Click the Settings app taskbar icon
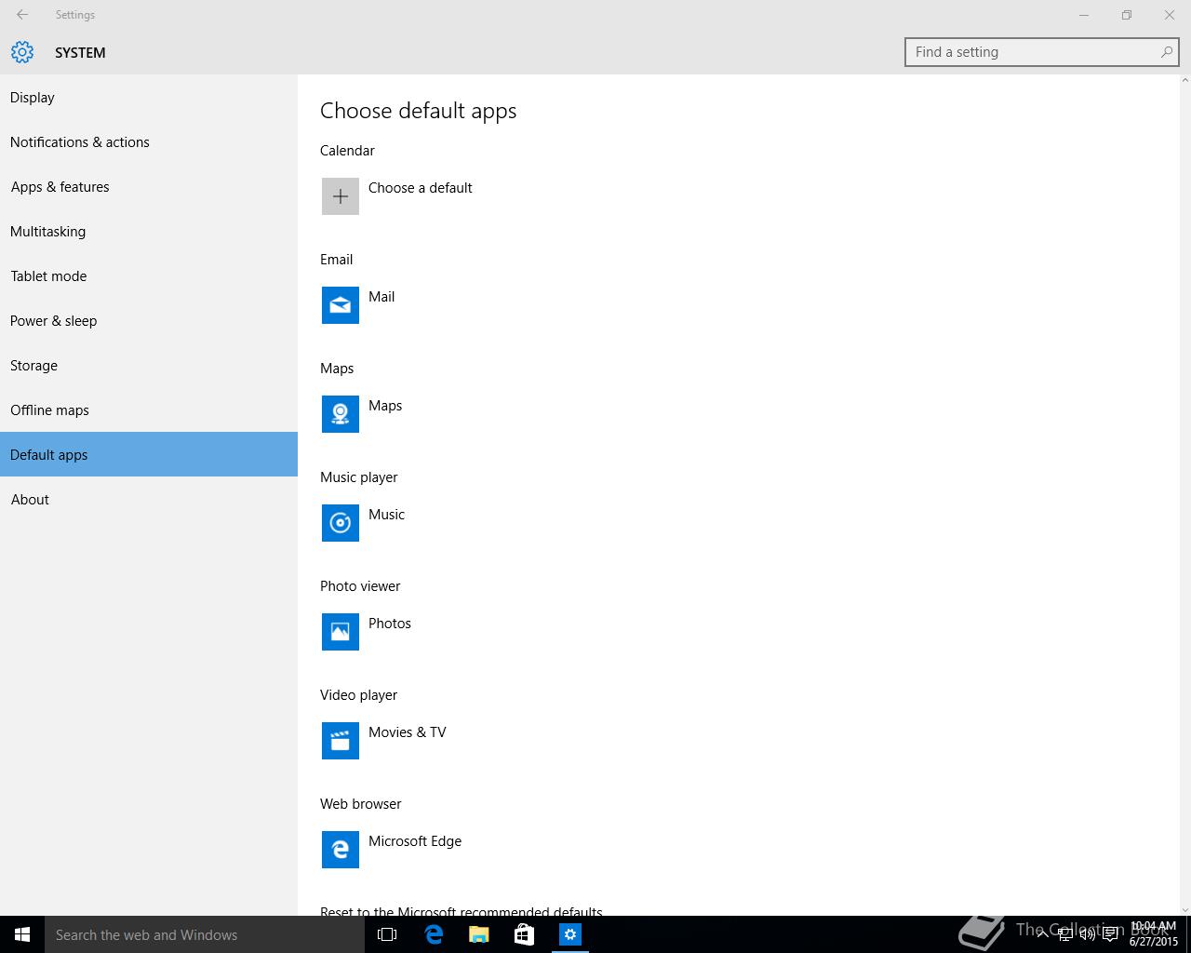Screen dimensions: 1191x953 click(570, 934)
